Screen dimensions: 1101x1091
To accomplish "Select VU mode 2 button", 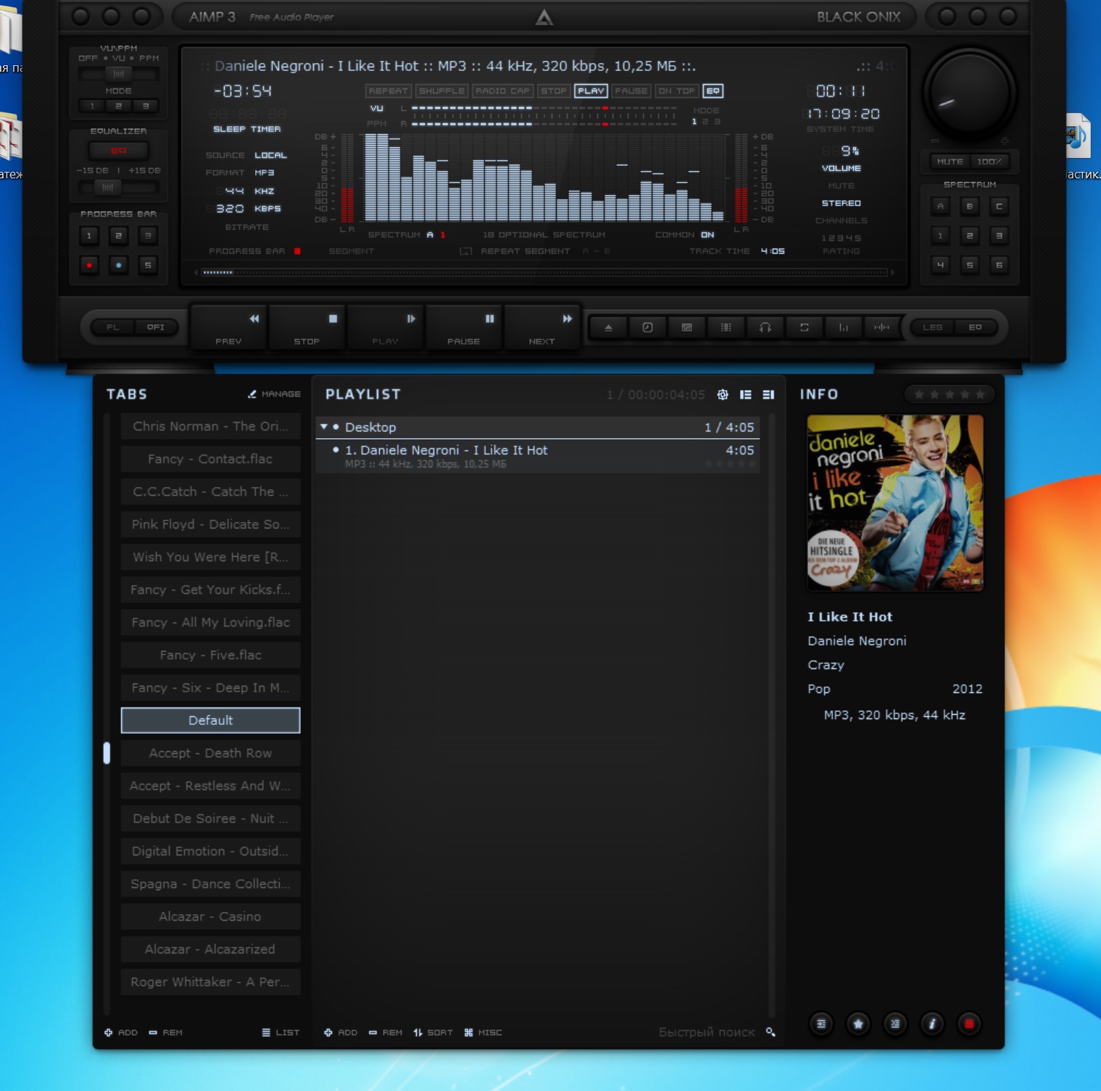I will click(119, 106).
